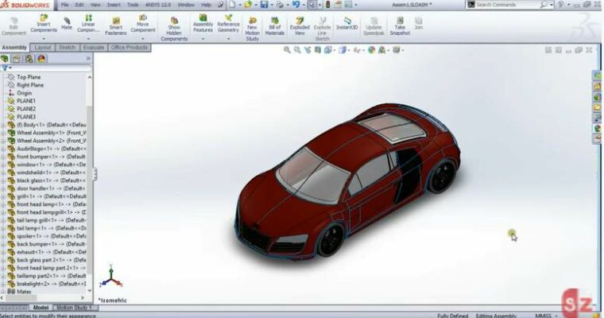604x318 pixels.
Task: Select the Move Component tool
Action: tap(142, 24)
